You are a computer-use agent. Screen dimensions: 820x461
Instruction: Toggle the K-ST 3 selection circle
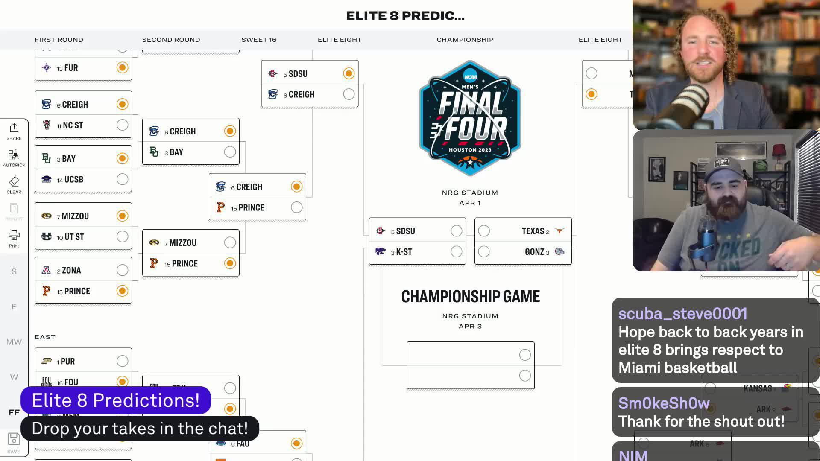[x=456, y=251]
